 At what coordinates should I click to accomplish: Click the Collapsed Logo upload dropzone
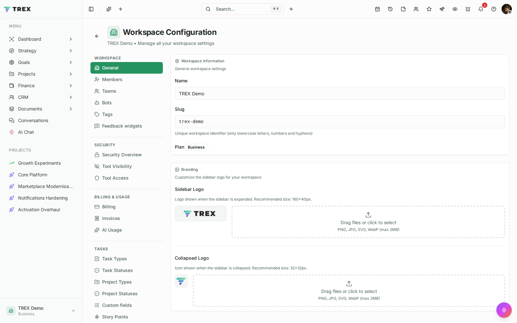coord(349,291)
